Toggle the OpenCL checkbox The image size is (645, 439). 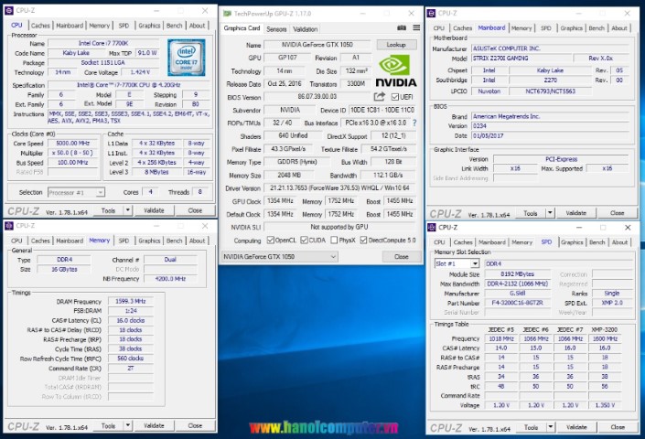pos(270,240)
